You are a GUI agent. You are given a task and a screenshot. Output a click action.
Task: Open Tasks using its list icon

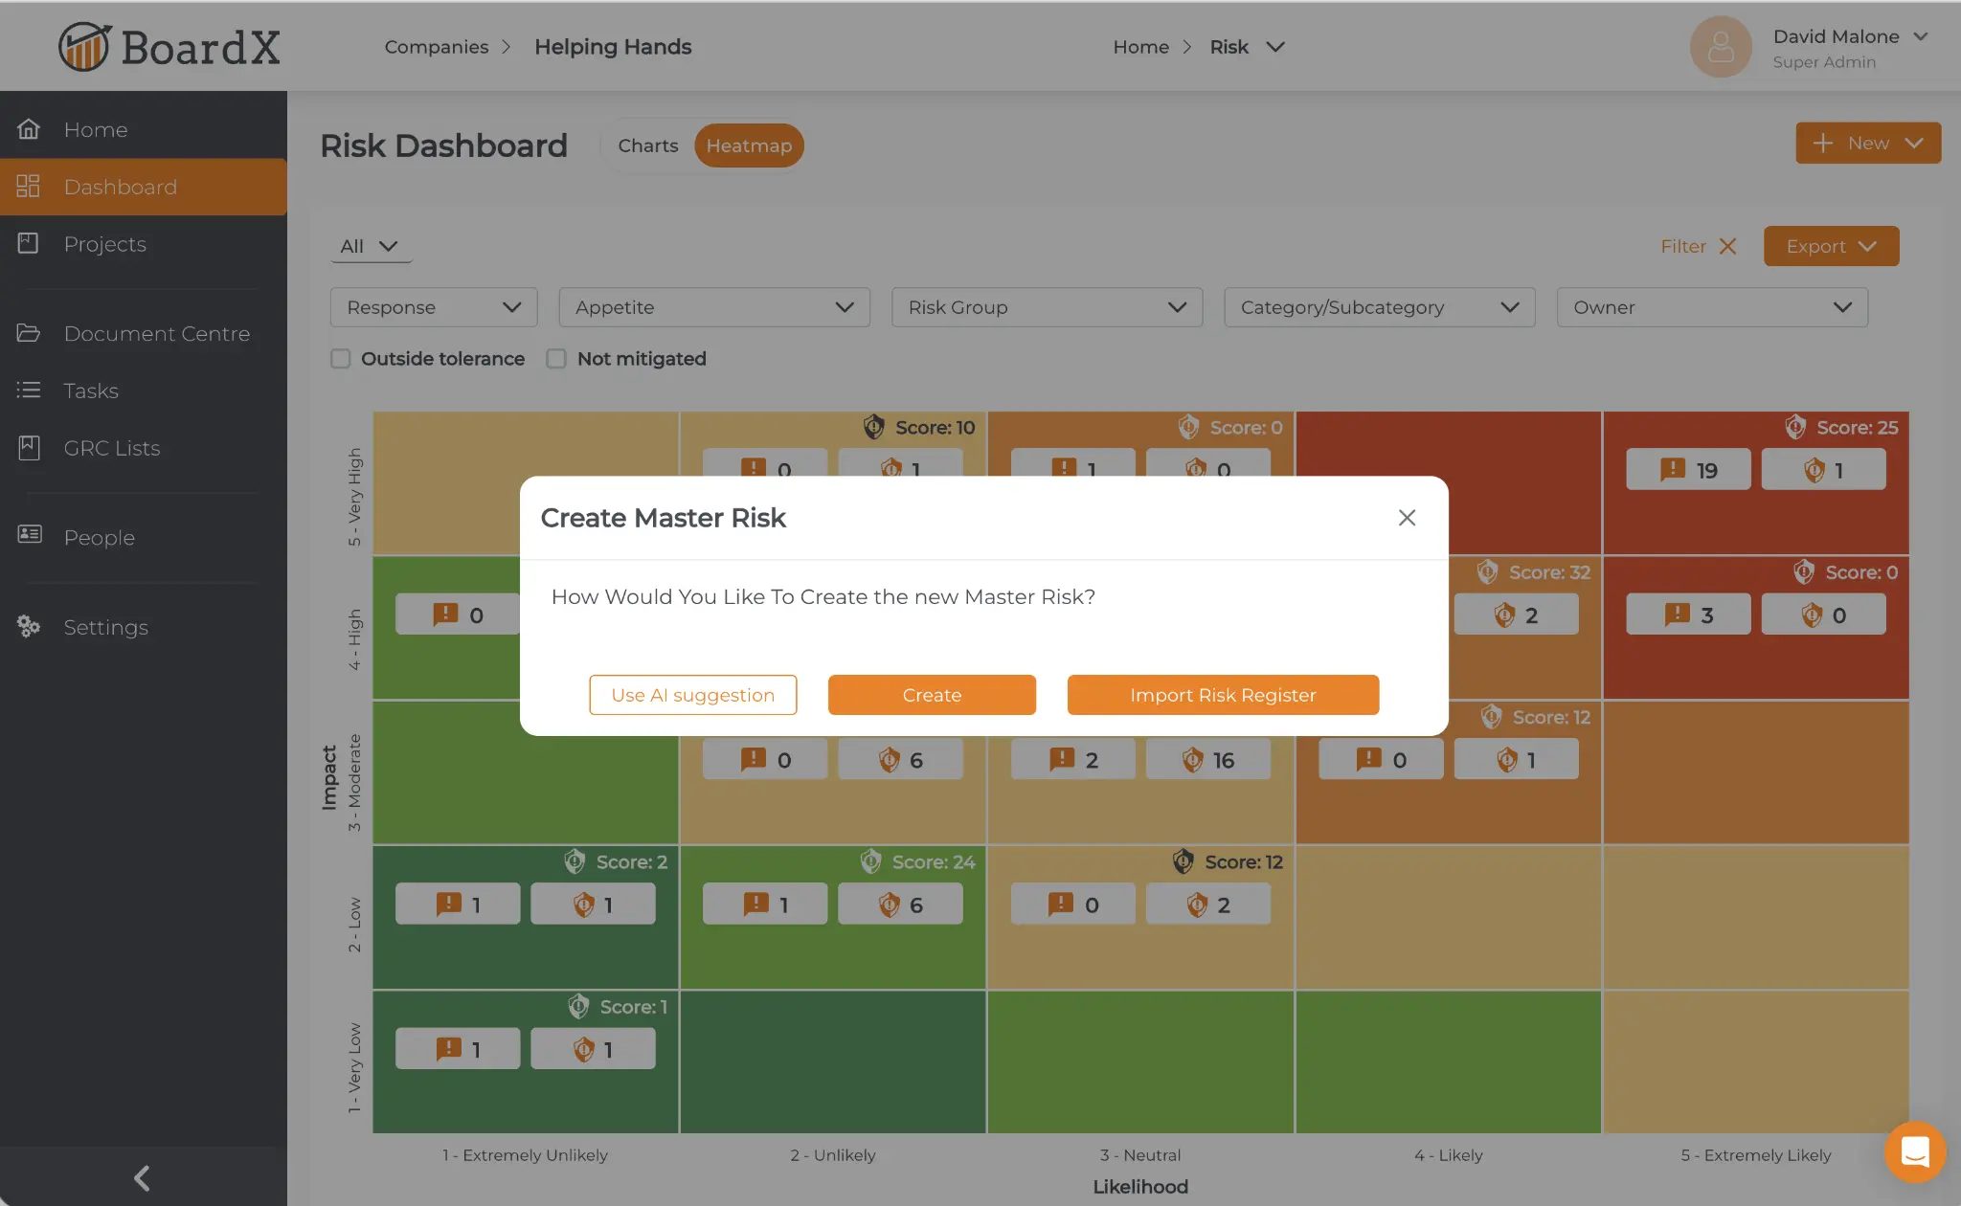click(29, 391)
